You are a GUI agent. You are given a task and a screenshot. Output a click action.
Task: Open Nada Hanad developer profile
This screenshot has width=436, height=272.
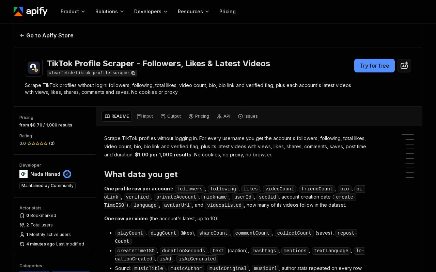point(45,174)
